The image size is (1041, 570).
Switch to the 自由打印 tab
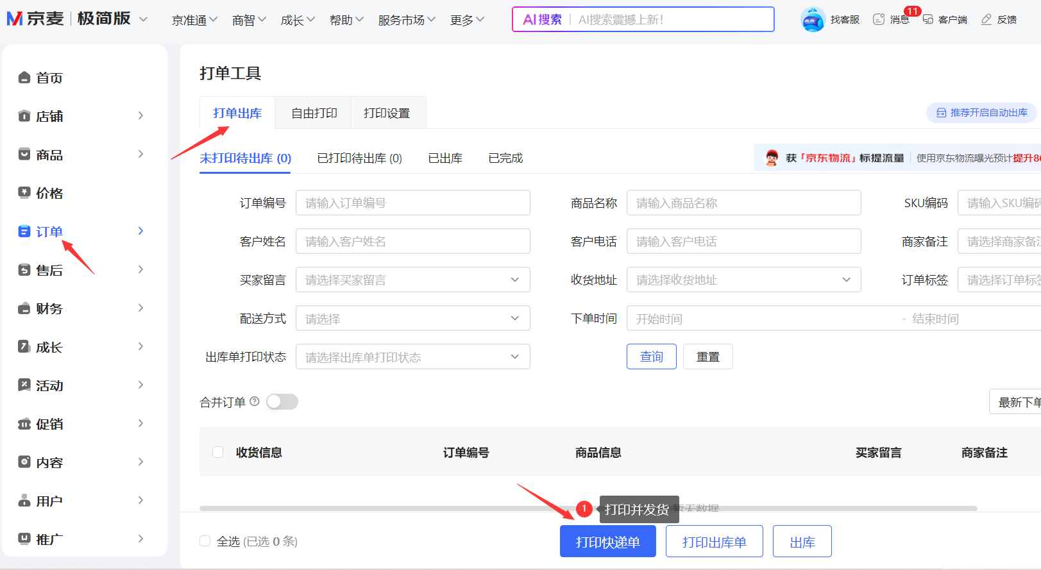click(314, 113)
